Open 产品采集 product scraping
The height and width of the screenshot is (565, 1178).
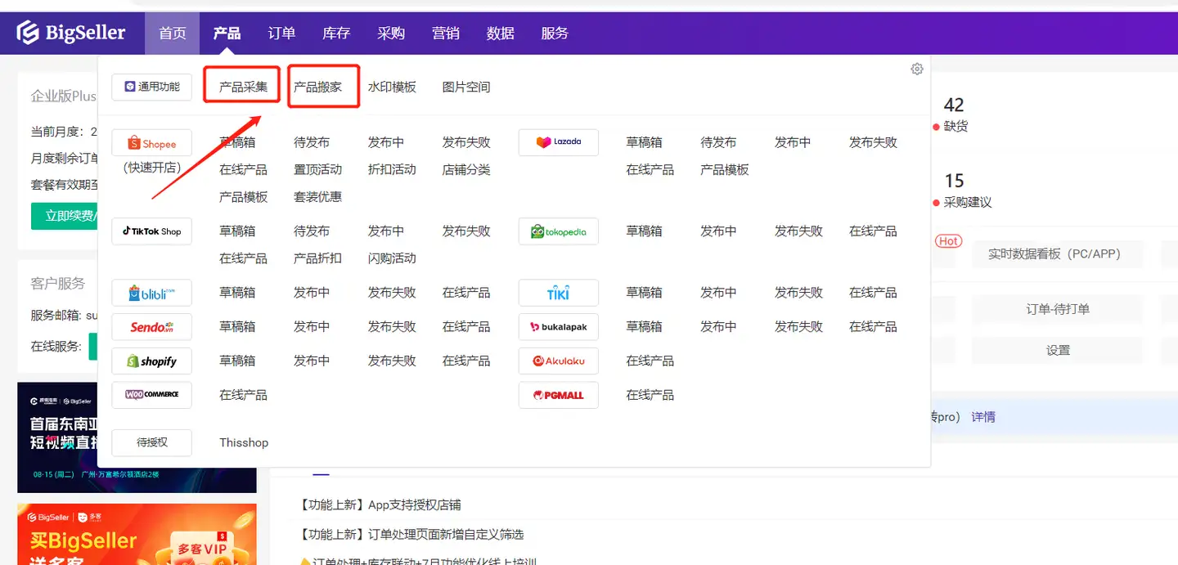[x=243, y=87]
